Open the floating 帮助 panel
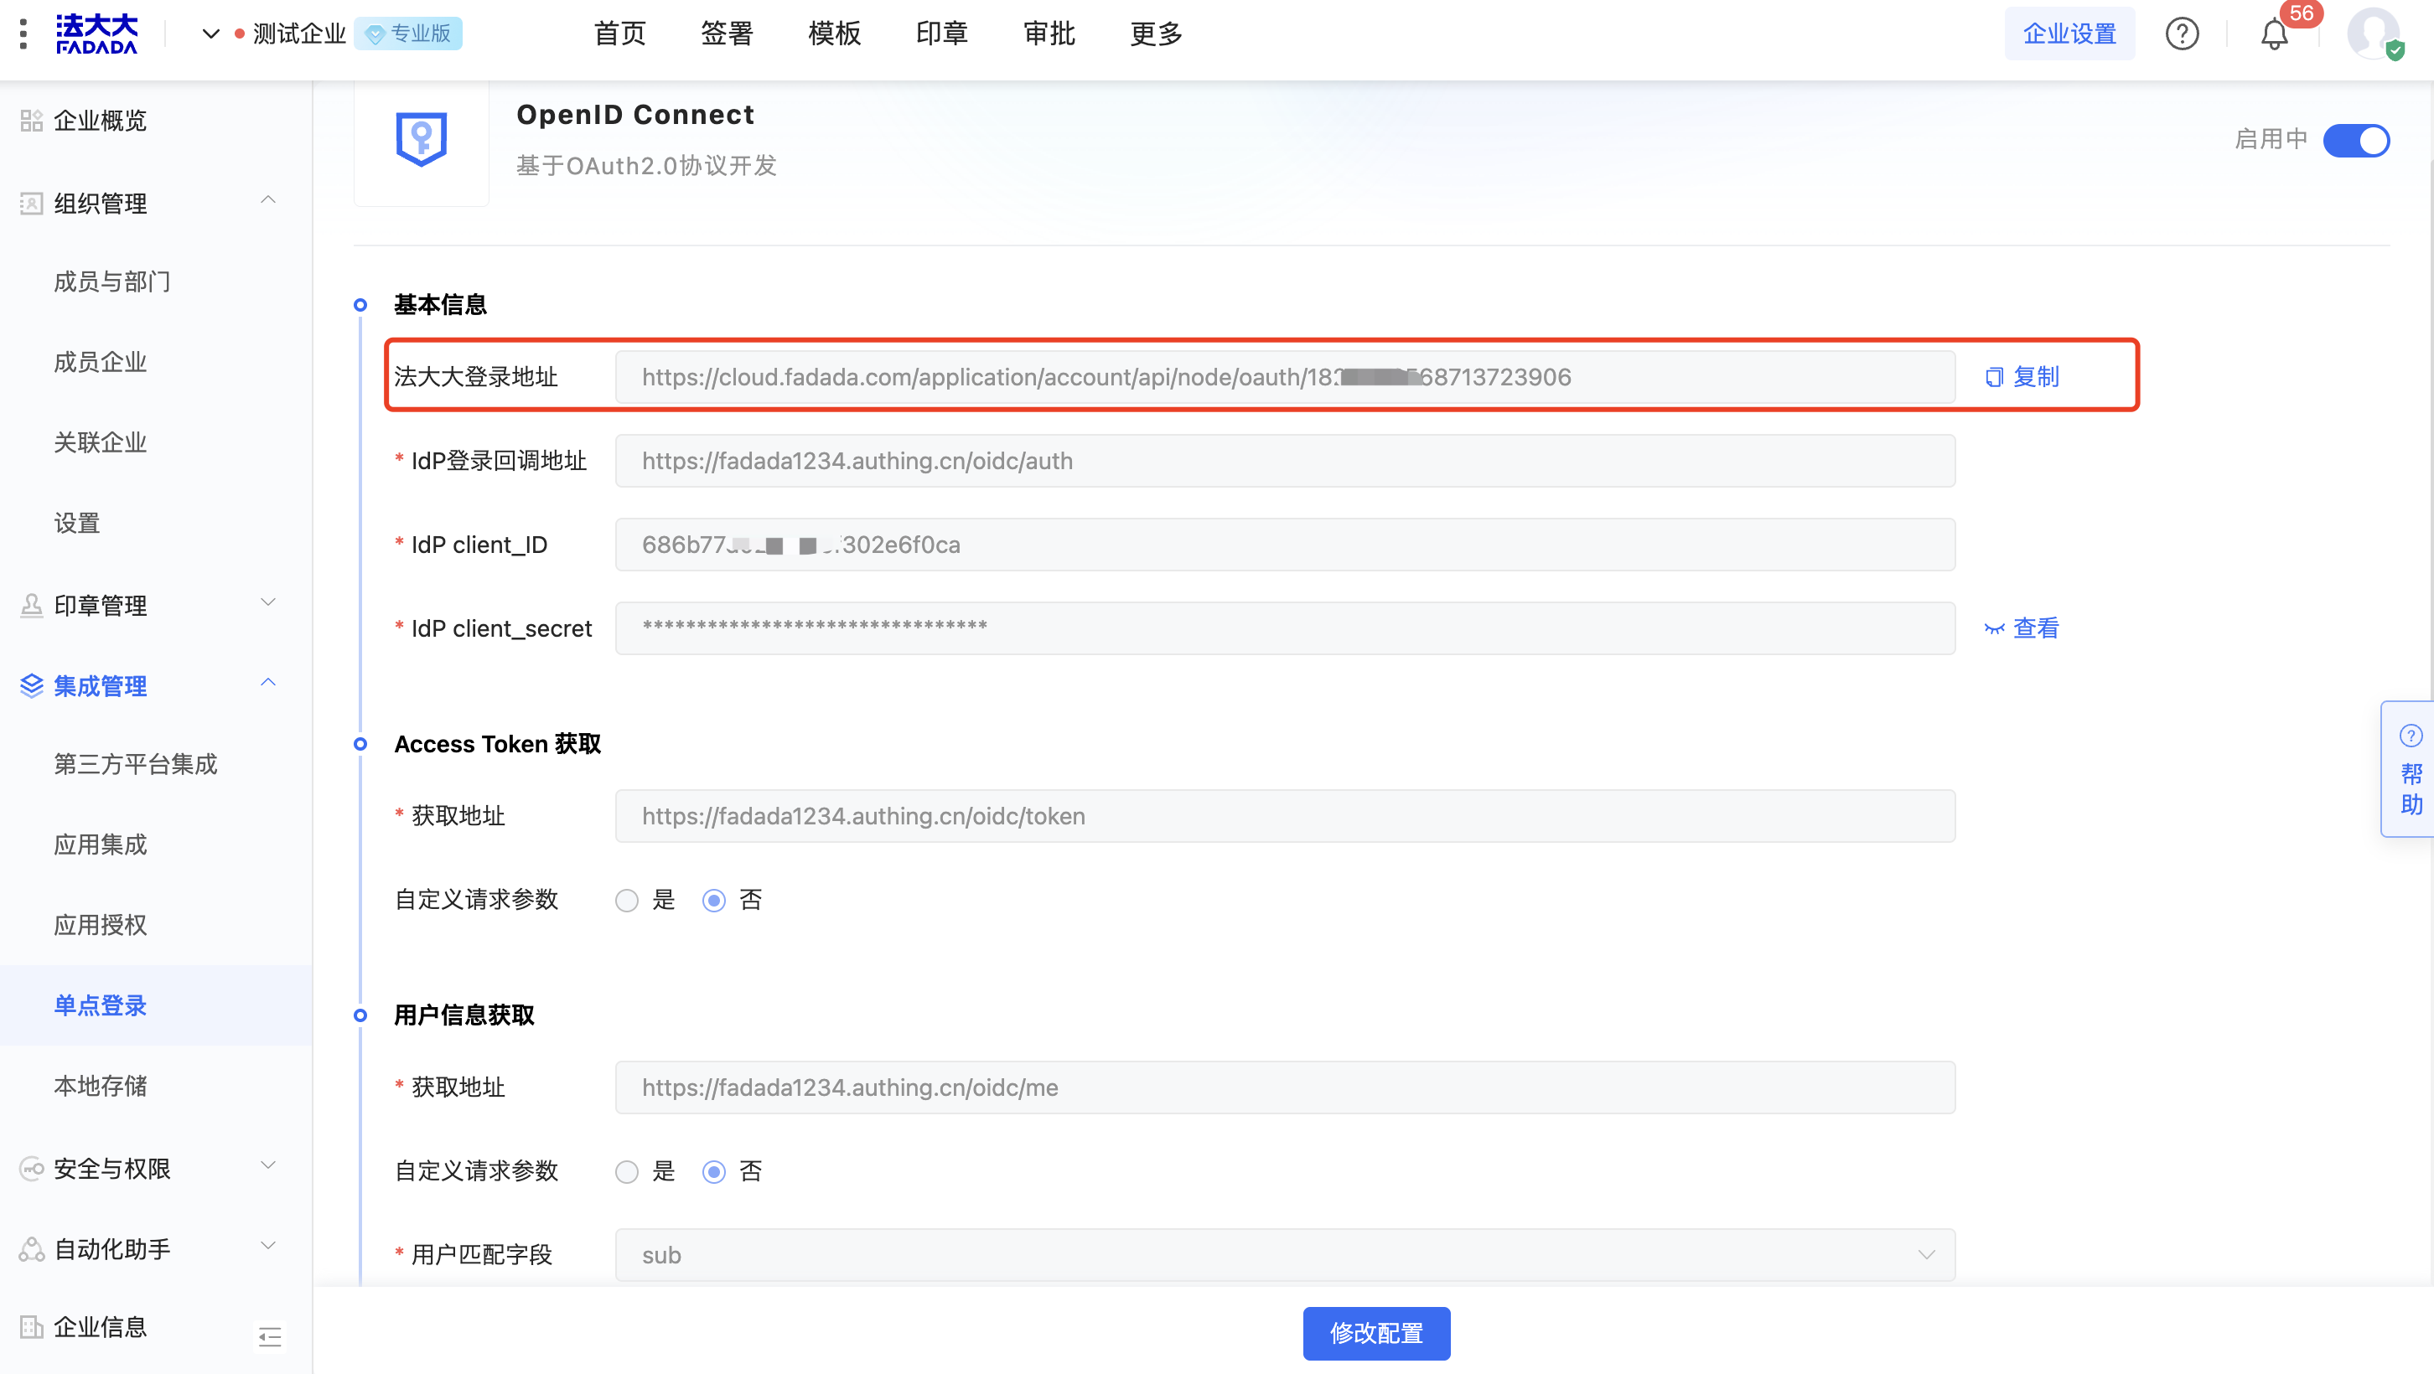This screenshot has width=2434, height=1374. click(x=2410, y=768)
